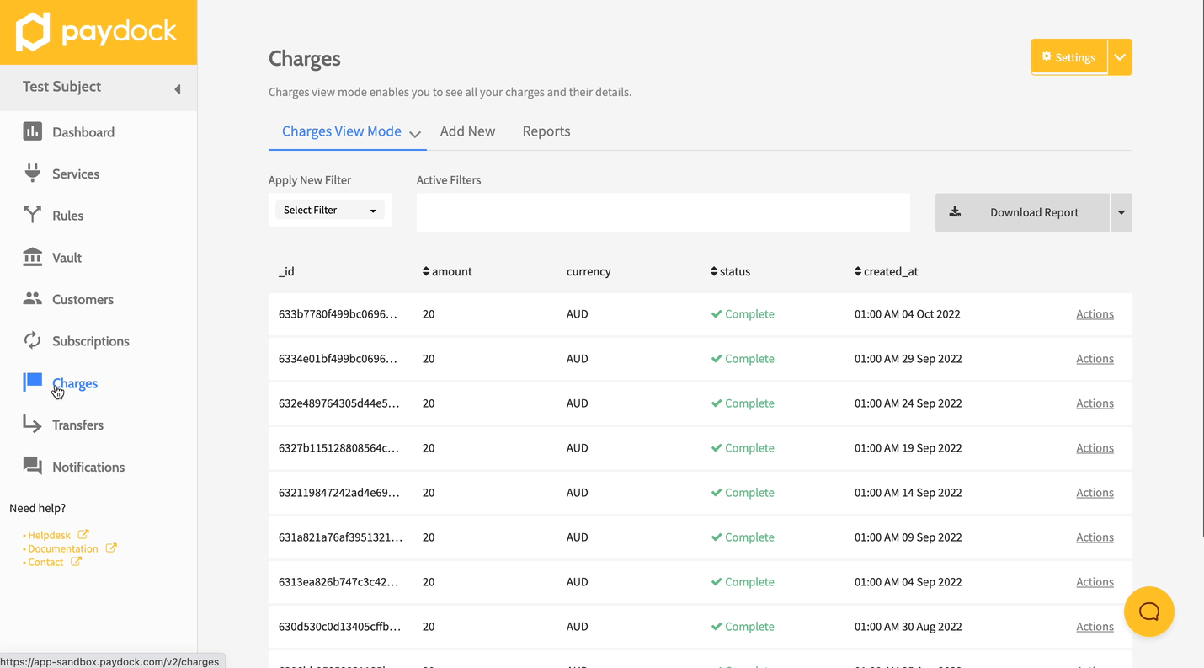The image size is (1204, 668).
Task: Click the Notifications chat bubbles icon
Action: point(32,466)
